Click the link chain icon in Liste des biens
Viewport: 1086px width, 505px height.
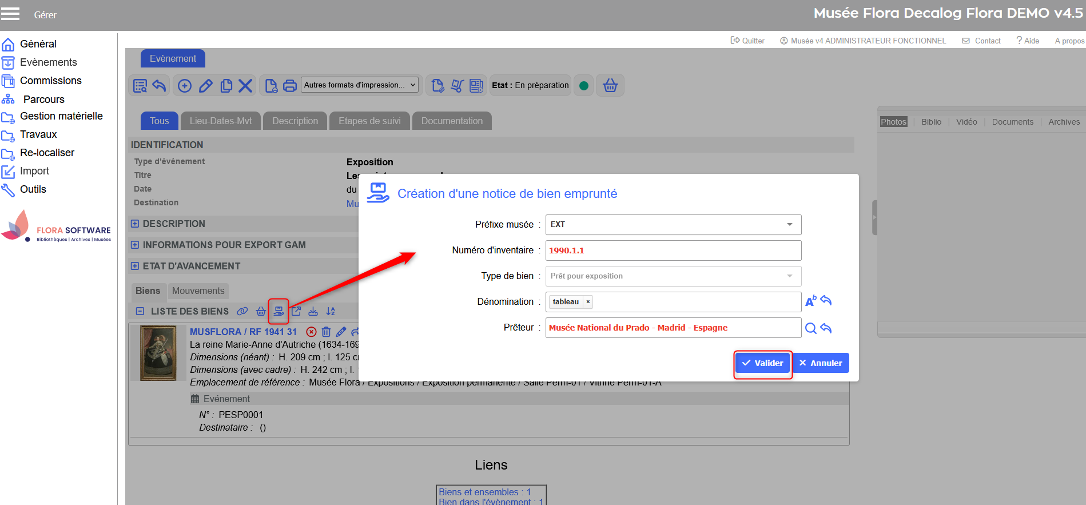242,311
